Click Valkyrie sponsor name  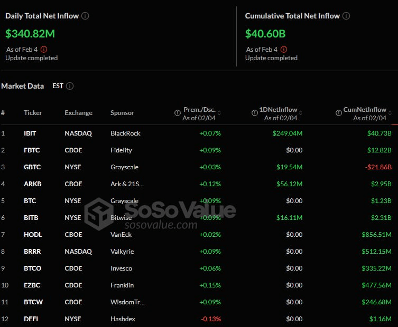coord(122,252)
